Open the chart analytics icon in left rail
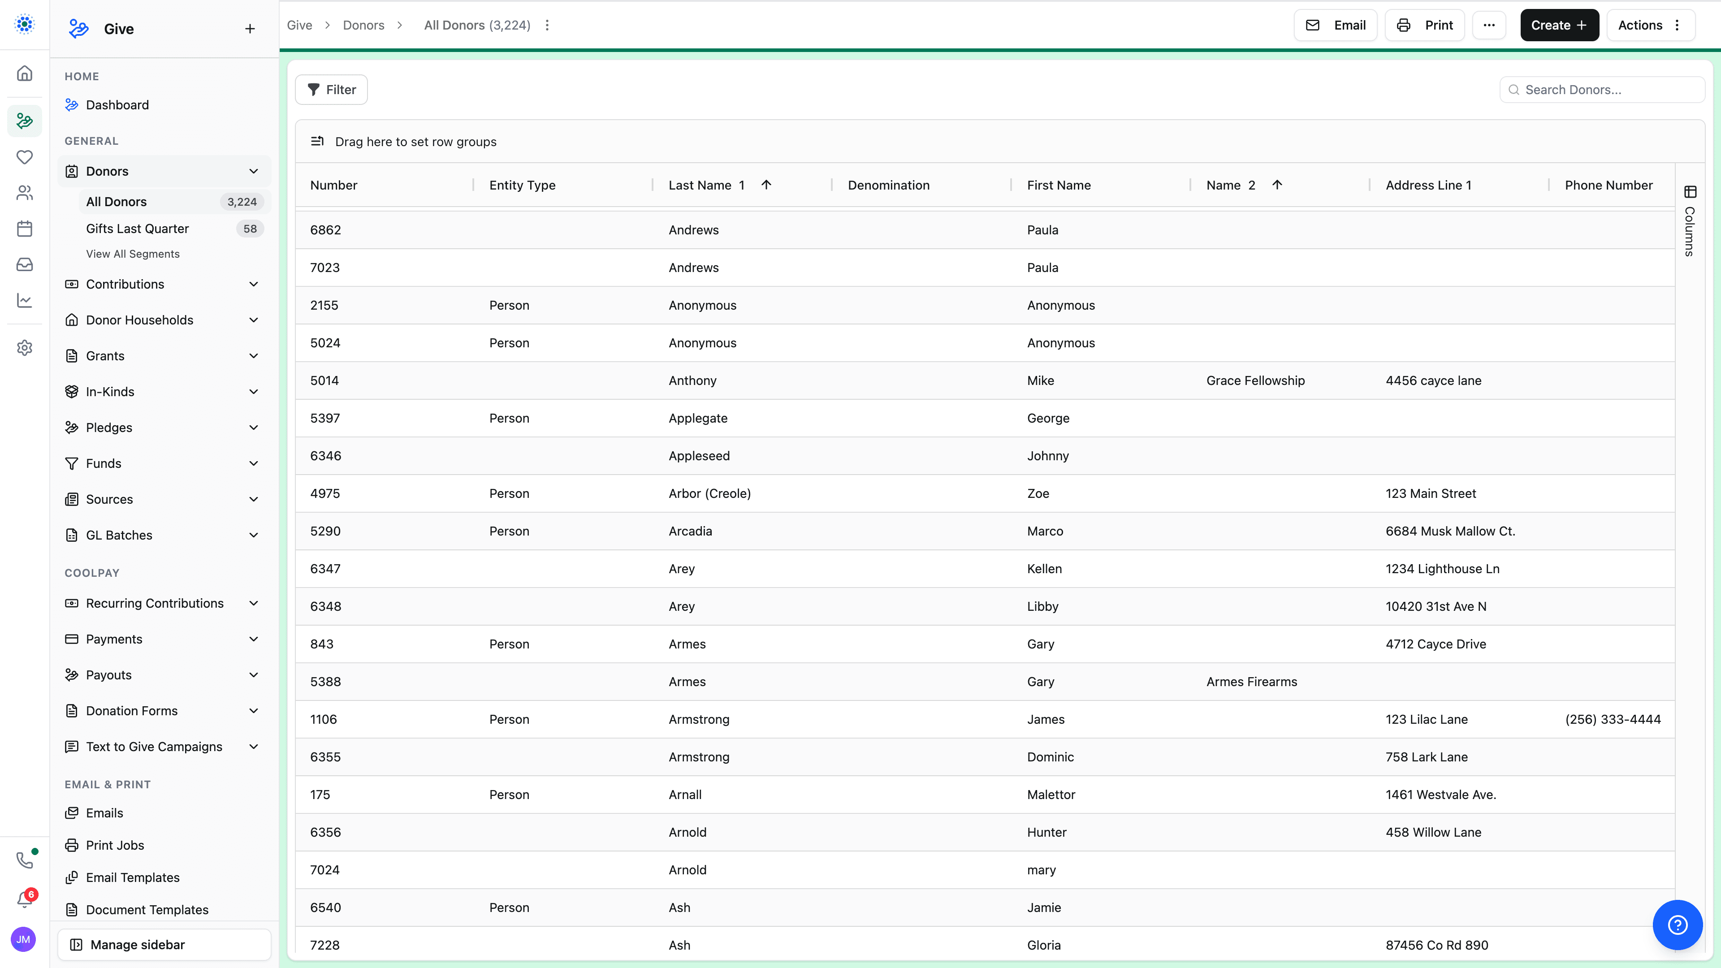The height and width of the screenshot is (968, 1721). point(25,301)
